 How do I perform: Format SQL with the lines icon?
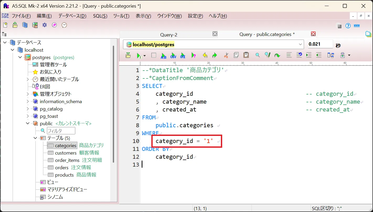click(x=289, y=55)
